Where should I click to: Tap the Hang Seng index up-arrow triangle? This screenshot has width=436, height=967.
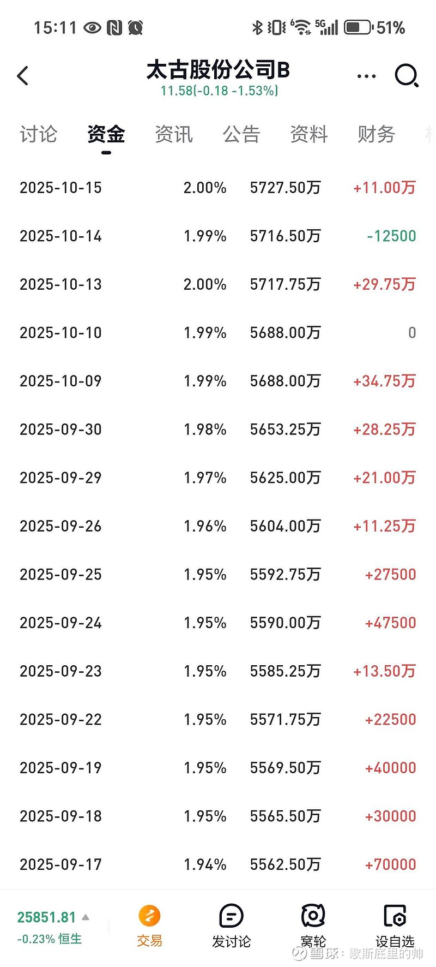tap(86, 917)
